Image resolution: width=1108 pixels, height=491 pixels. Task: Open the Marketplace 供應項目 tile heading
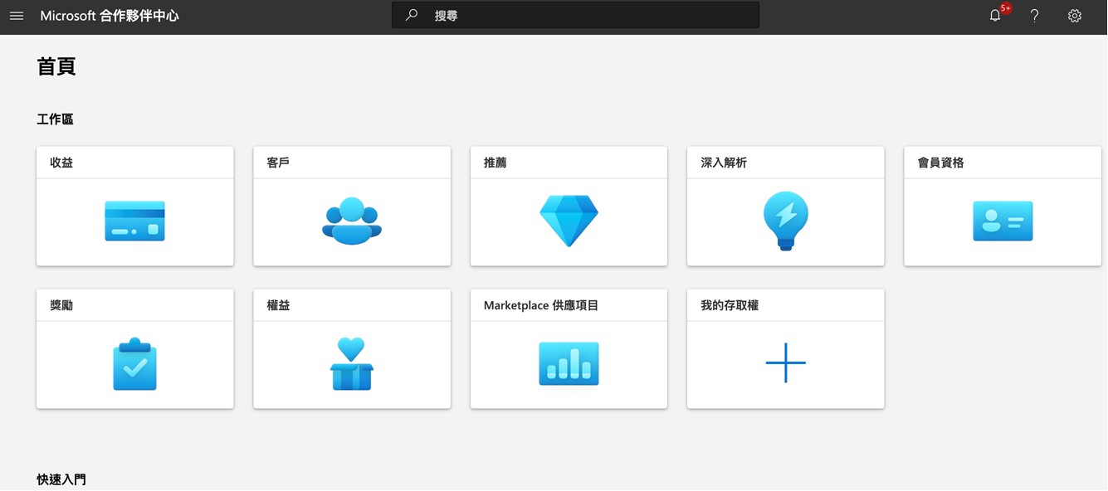pos(540,305)
